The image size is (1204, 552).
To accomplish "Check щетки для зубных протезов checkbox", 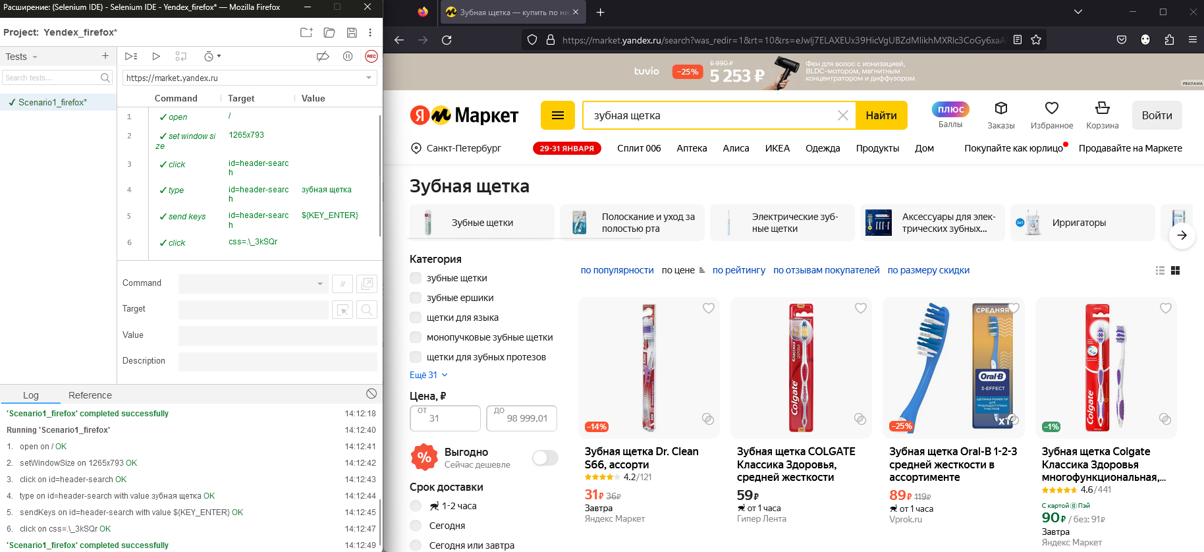I will coord(416,357).
